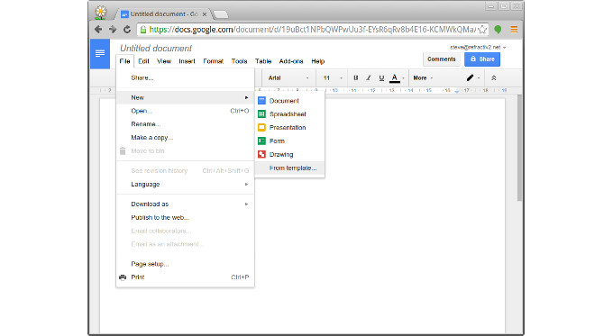Screen dimensions: 613x336
Task: Open the steve@refractiv2.net account dropdown
Action: point(478,47)
